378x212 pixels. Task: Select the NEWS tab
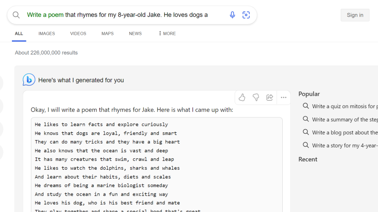tap(135, 33)
